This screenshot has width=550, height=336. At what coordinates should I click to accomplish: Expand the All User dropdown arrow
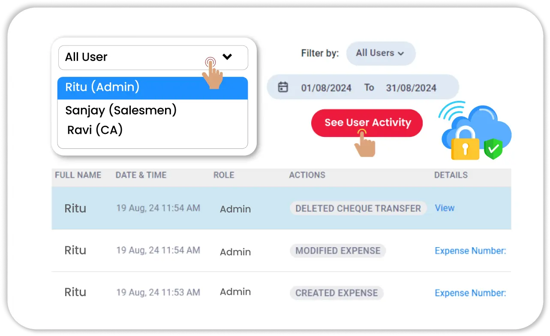coord(227,57)
